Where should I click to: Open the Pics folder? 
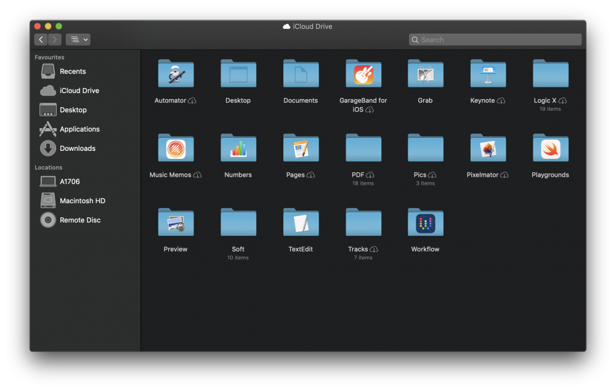point(426,148)
